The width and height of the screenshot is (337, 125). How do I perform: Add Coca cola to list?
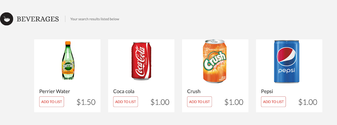click(126, 102)
